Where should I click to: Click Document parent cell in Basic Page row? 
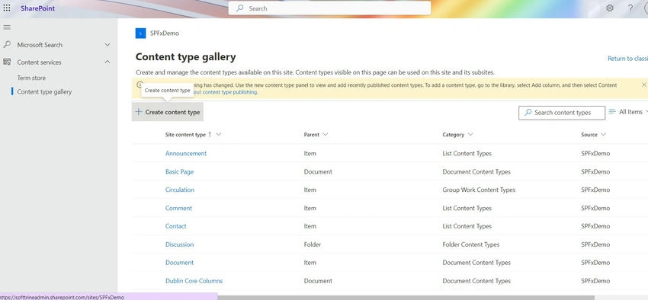(318, 171)
